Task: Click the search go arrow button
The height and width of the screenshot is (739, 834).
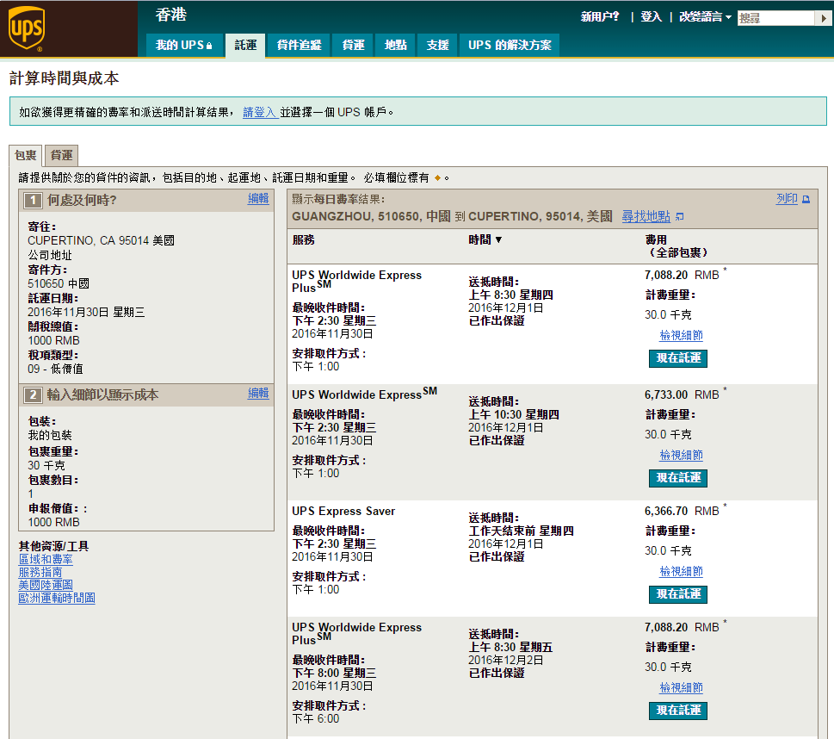Action: [x=824, y=18]
